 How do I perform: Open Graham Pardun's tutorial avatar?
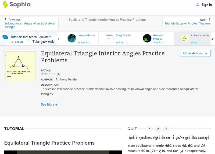click(x=147, y=38)
